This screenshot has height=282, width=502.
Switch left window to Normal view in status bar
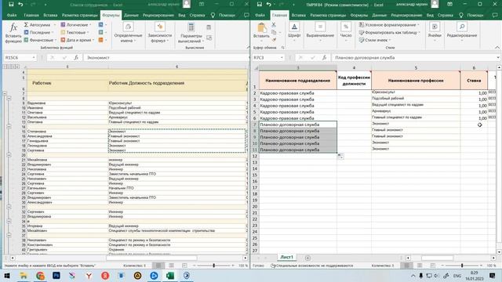[x=158, y=266]
